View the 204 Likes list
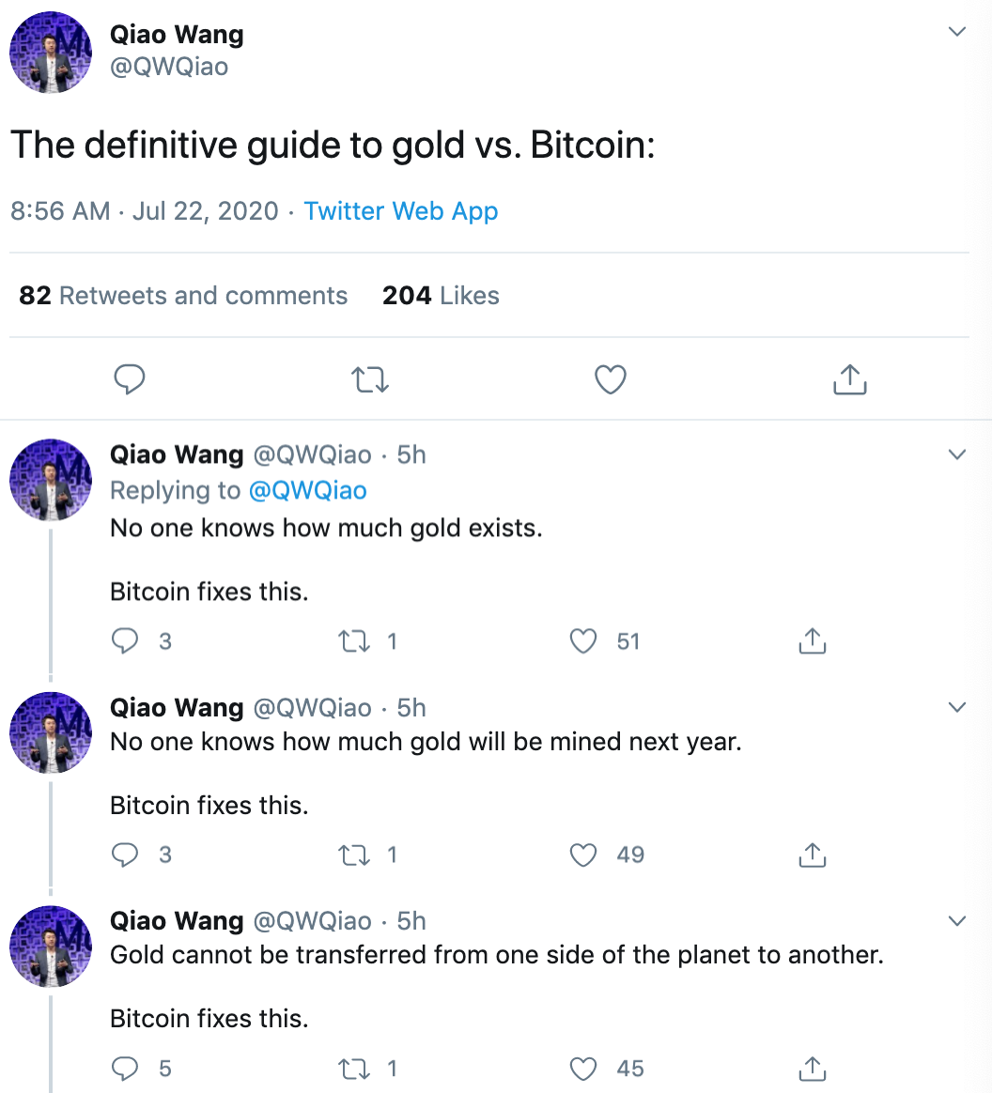The width and height of the screenshot is (992, 1093). pos(441,295)
